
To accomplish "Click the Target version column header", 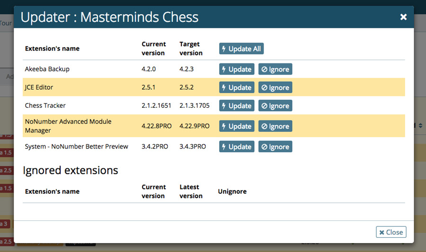I will (x=191, y=49).
